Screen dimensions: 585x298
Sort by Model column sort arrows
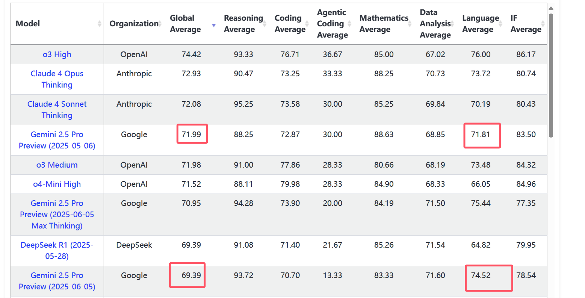(99, 24)
